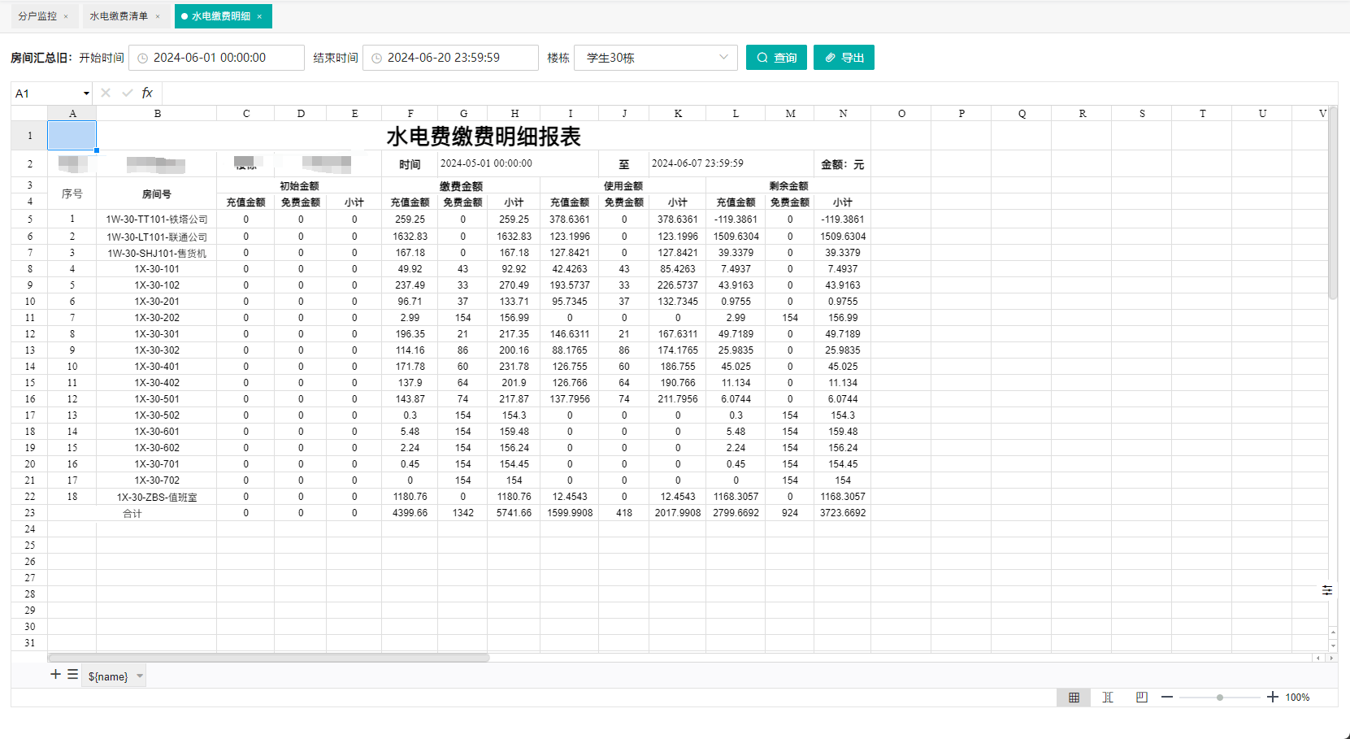
Task: Close the 水电缴费明细 tab
Action: click(259, 16)
